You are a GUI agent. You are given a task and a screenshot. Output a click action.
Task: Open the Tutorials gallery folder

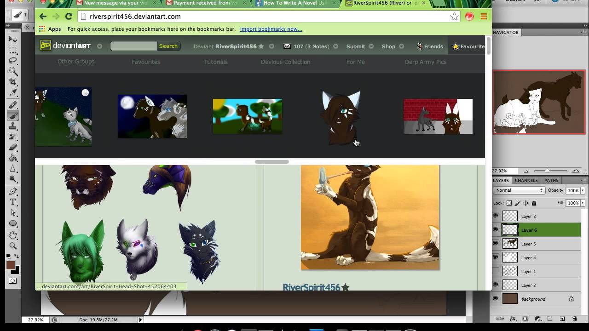pos(216,62)
